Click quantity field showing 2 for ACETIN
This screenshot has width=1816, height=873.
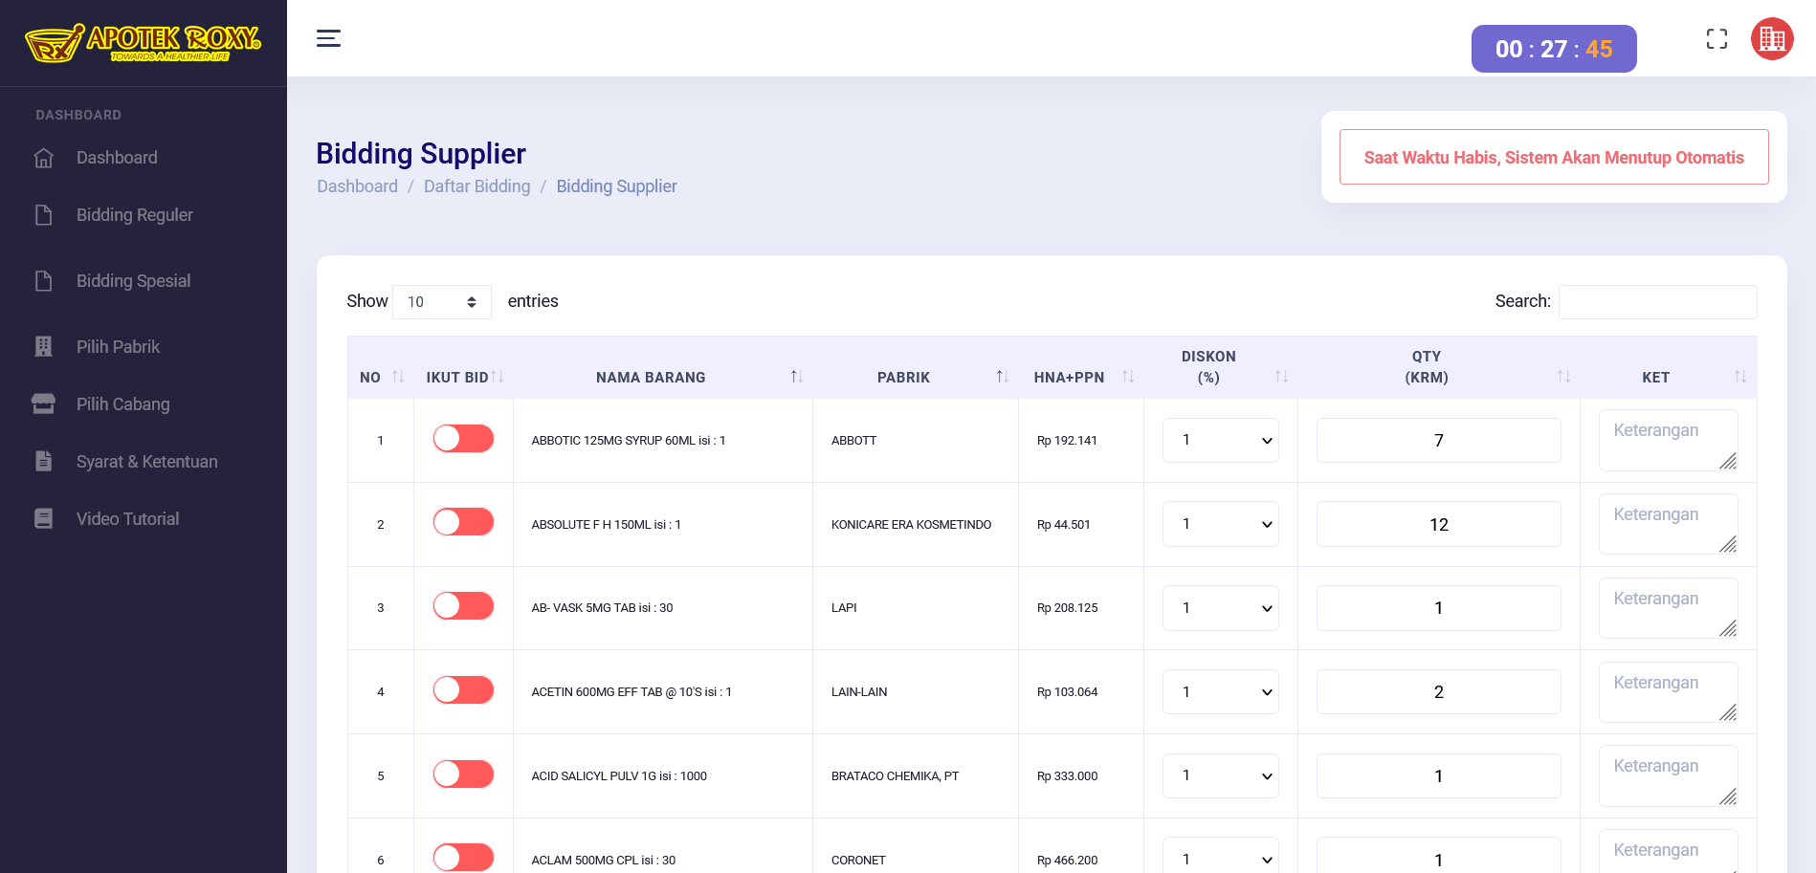pos(1438,691)
